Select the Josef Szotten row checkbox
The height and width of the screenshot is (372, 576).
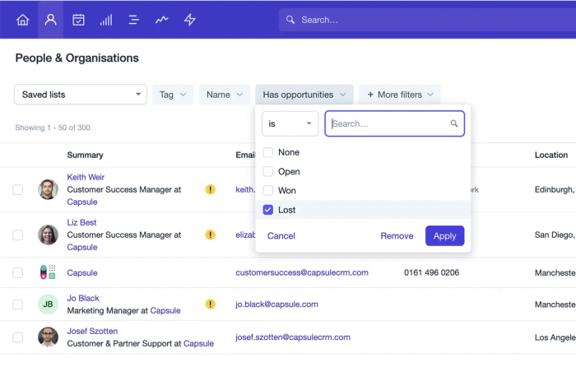click(x=17, y=337)
